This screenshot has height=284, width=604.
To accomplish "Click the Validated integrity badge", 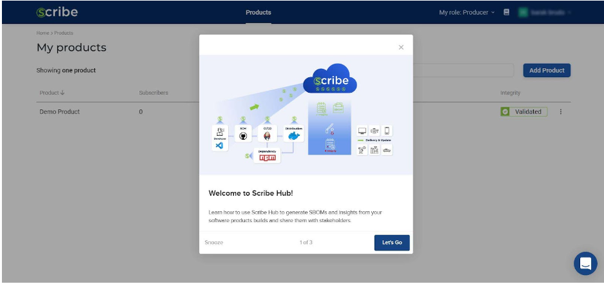I will tap(523, 111).
